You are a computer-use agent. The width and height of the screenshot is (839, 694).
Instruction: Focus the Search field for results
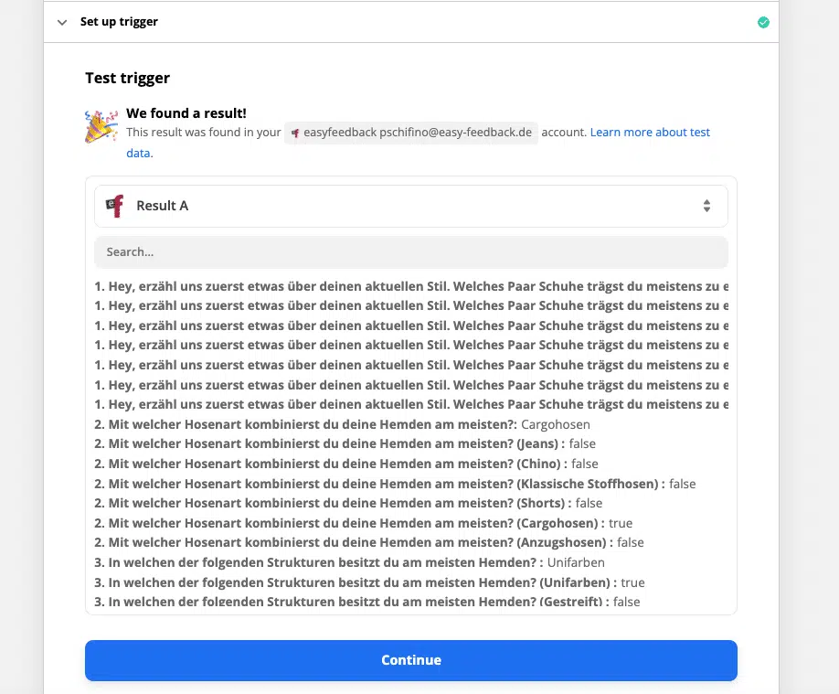(410, 251)
